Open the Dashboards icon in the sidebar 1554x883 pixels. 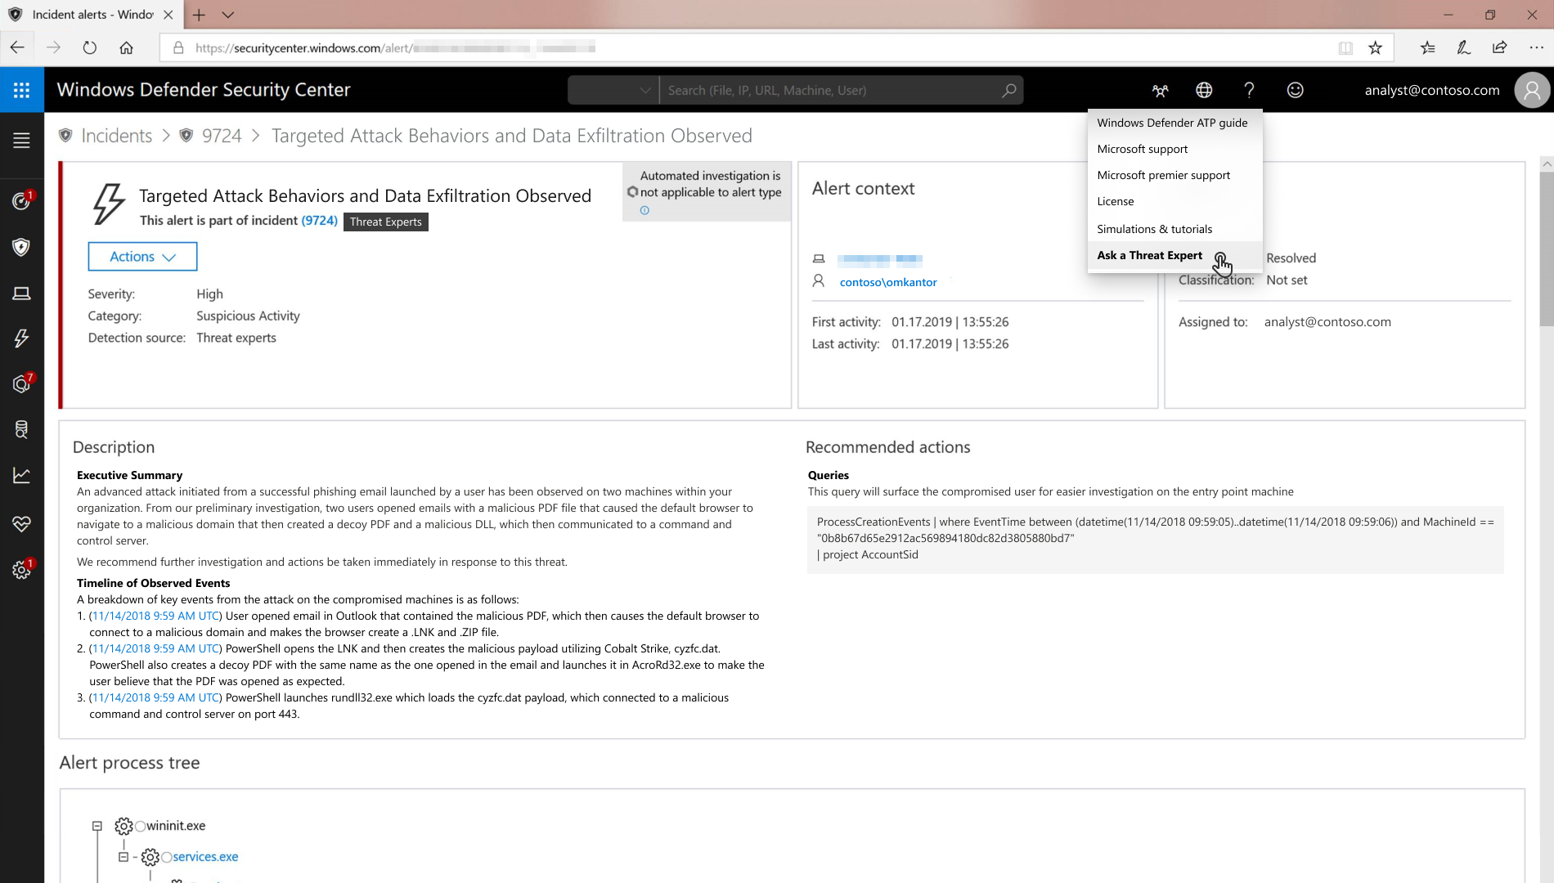22,200
